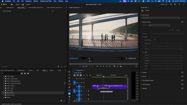Open Program Monitor settings wrench

click(x=126, y=58)
